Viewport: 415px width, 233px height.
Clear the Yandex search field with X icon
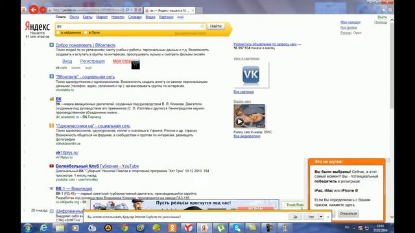[x=202, y=27]
